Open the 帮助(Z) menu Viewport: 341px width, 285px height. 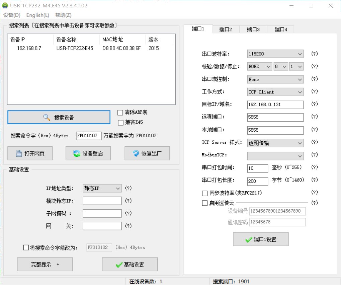[63, 15]
